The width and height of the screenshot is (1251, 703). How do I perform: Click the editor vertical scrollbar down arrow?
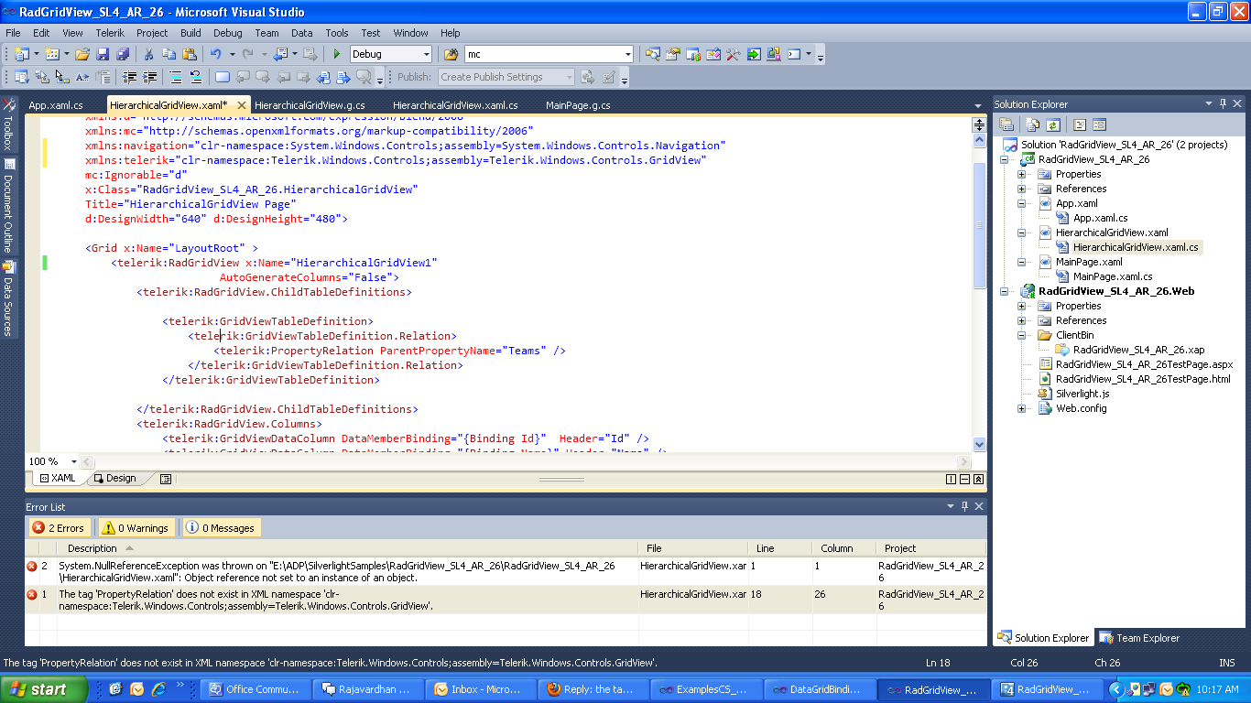point(979,444)
